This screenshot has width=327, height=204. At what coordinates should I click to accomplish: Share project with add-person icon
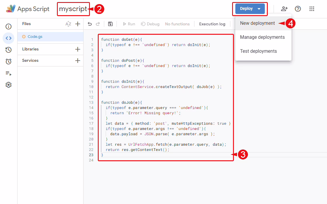284,9
